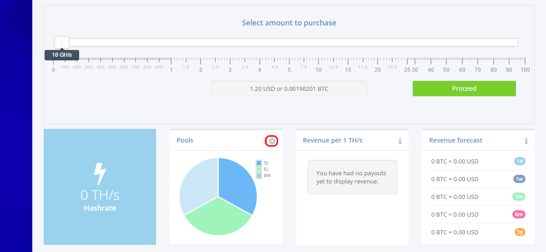546x252 pixels.
Task: Click the '0 BTC = 0.00 USD' 1d row
Action: [x=455, y=161]
